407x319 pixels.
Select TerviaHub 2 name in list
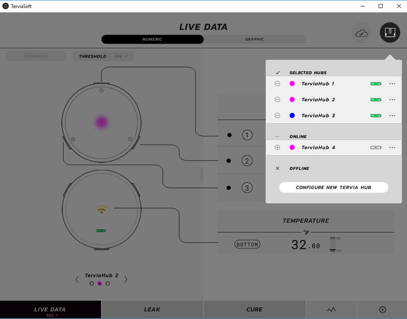(318, 100)
